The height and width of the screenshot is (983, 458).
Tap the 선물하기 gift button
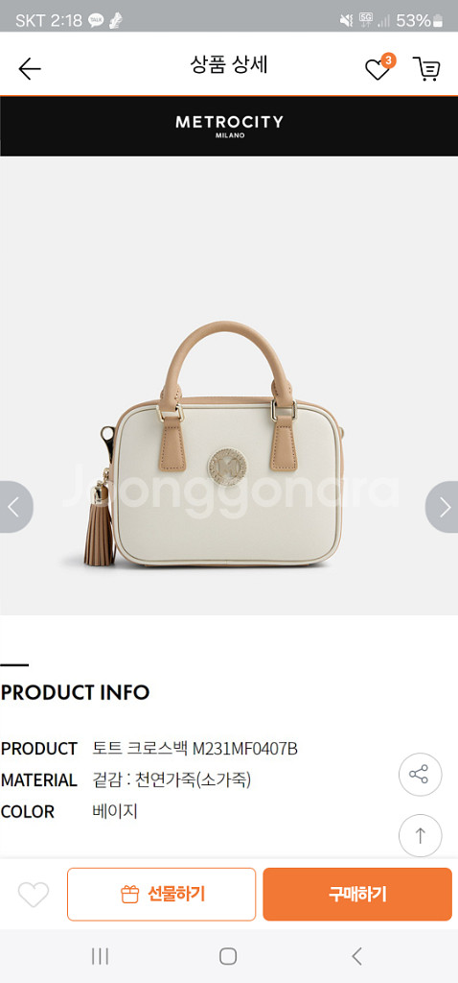point(161,894)
